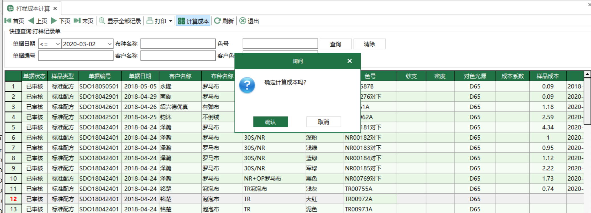The height and width of the screenshot is (213, 591).
Task: Click customer cell 南旋
Action: point(180,97)
